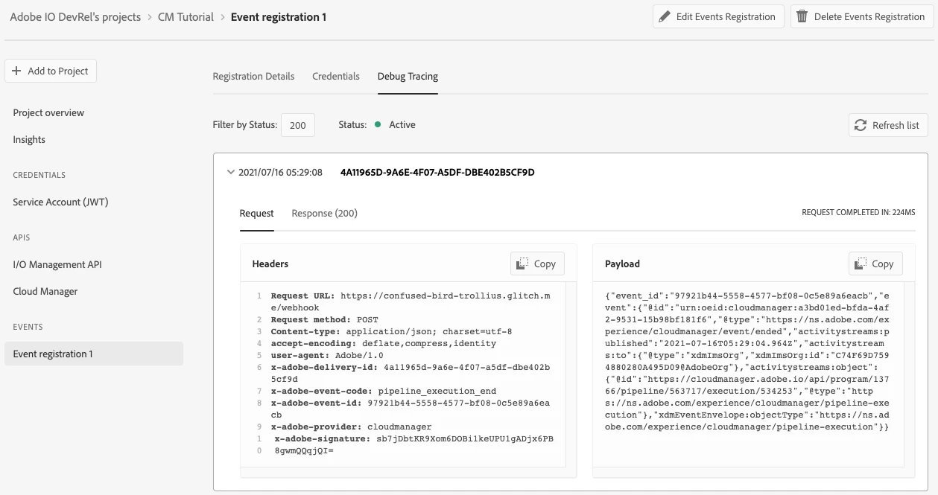Copy the Headers content

coord(537,264)
